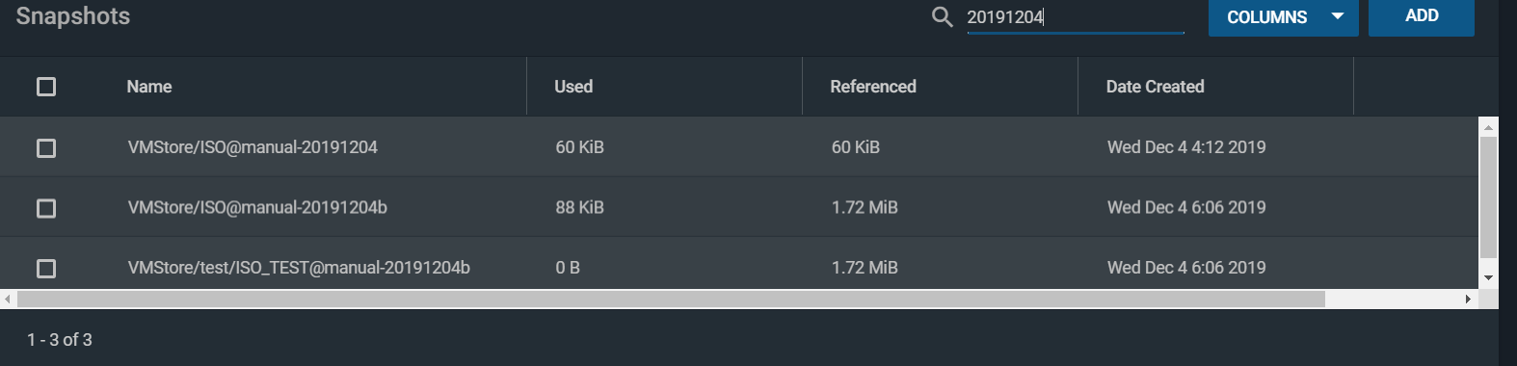Click the search magnifier icon
The height and width of the screenshot is (366, 1517).
(942, 17)
